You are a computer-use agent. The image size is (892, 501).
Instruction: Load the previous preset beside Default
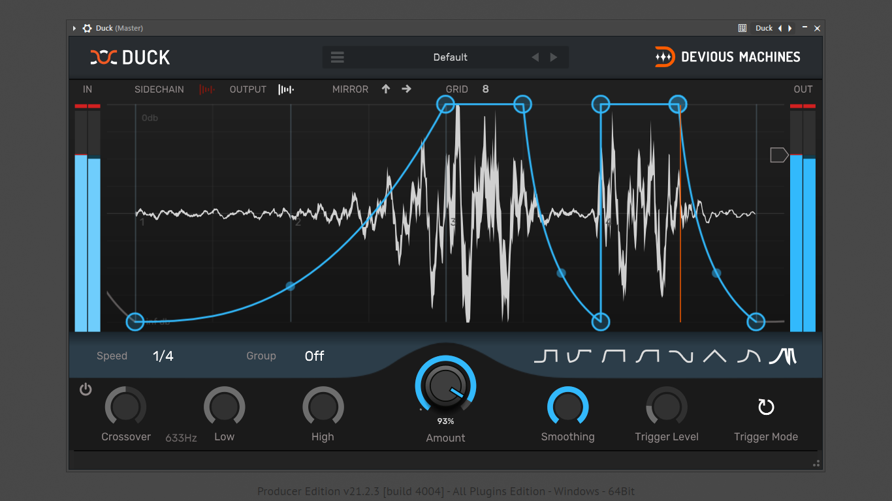pyautogui.click(x=535, y=57)
